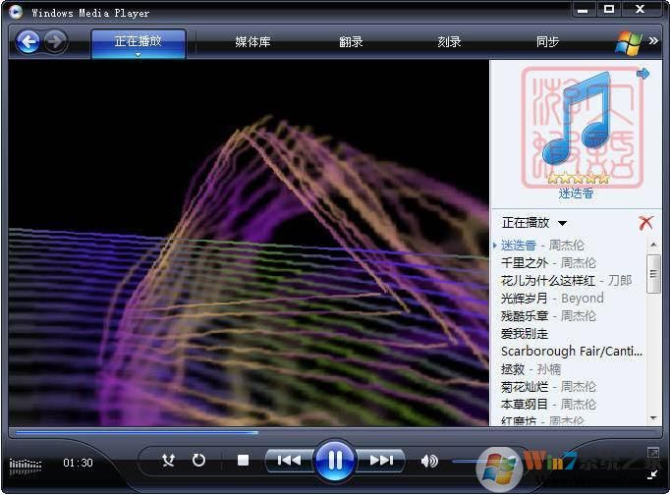
Task: Click the blue arrow above album art
Action: tap(643, 74)
